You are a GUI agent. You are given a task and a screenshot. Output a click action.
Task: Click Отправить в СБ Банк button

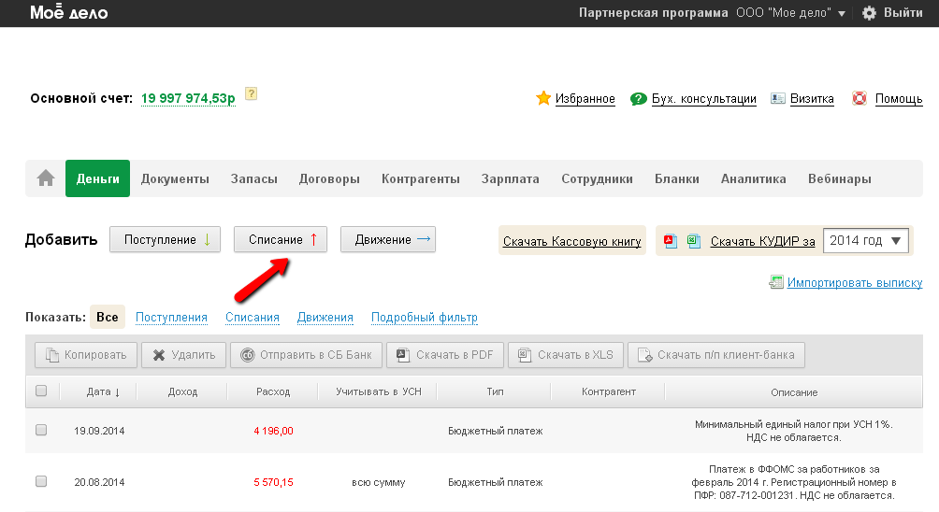pyautogui.click(x=306, y=355)
